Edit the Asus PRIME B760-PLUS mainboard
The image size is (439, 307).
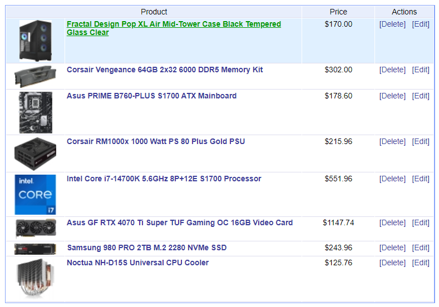click(421, 96)
